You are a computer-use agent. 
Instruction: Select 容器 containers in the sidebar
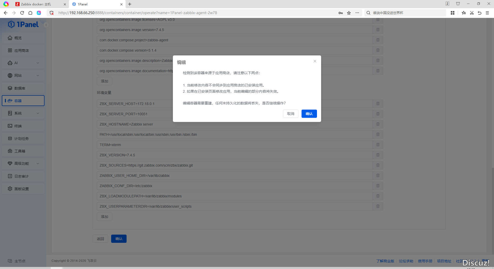point(23,101)
